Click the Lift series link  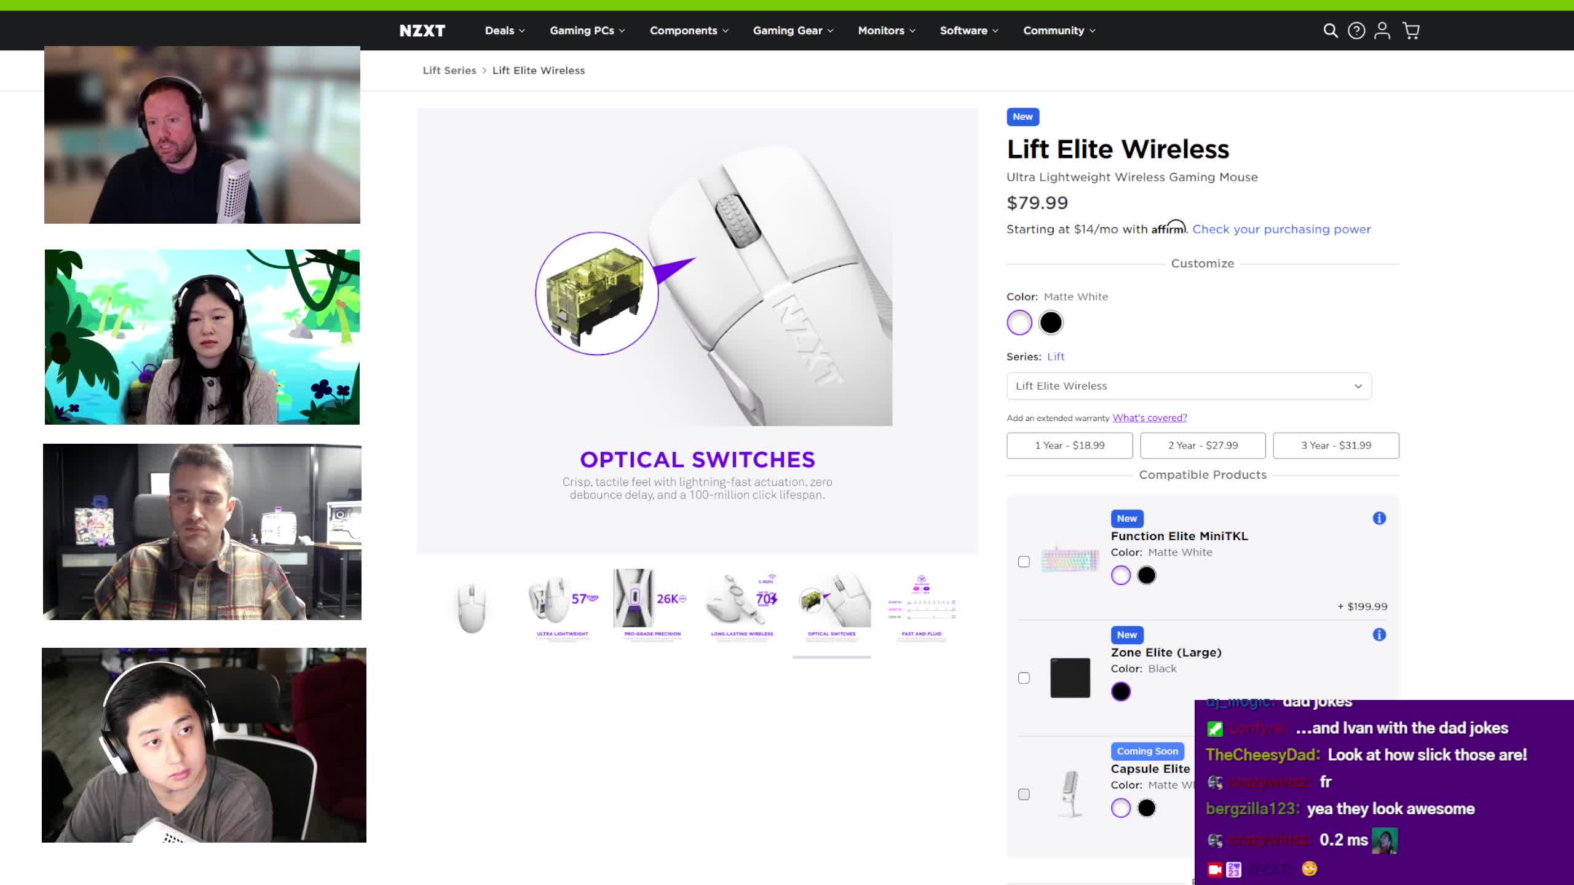(1056, 356)
